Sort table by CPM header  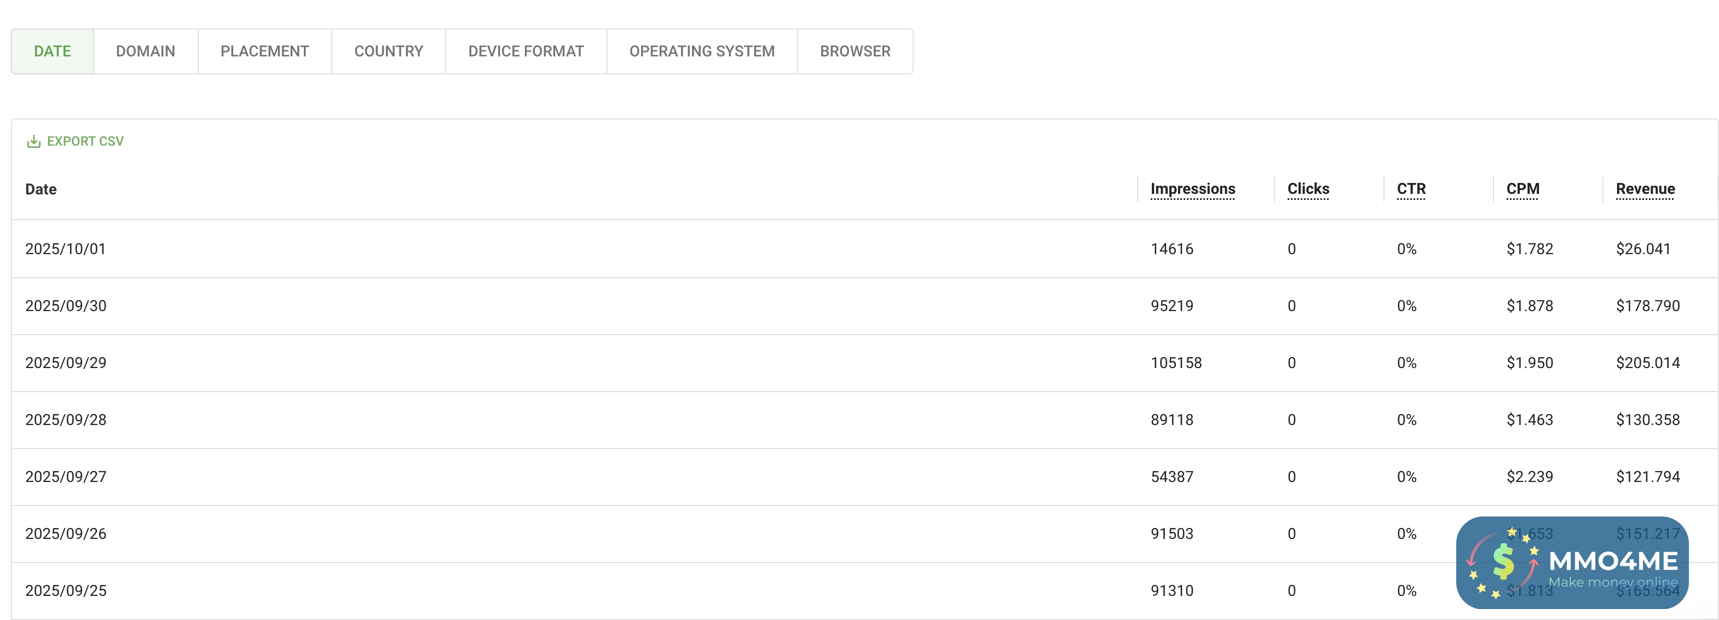[x=1522, y=189]
